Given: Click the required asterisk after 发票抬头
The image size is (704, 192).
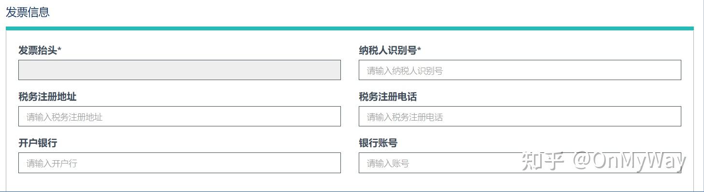Looking at the screenshot, I should click(x=59, y=49).
